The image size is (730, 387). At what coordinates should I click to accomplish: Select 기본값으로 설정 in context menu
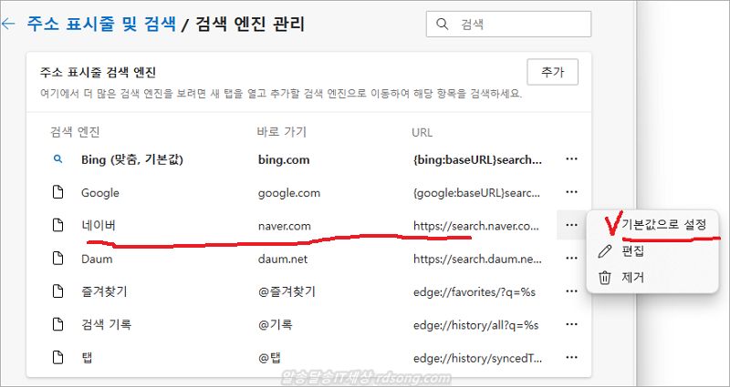pyautogui.click(x=663, y=223)
